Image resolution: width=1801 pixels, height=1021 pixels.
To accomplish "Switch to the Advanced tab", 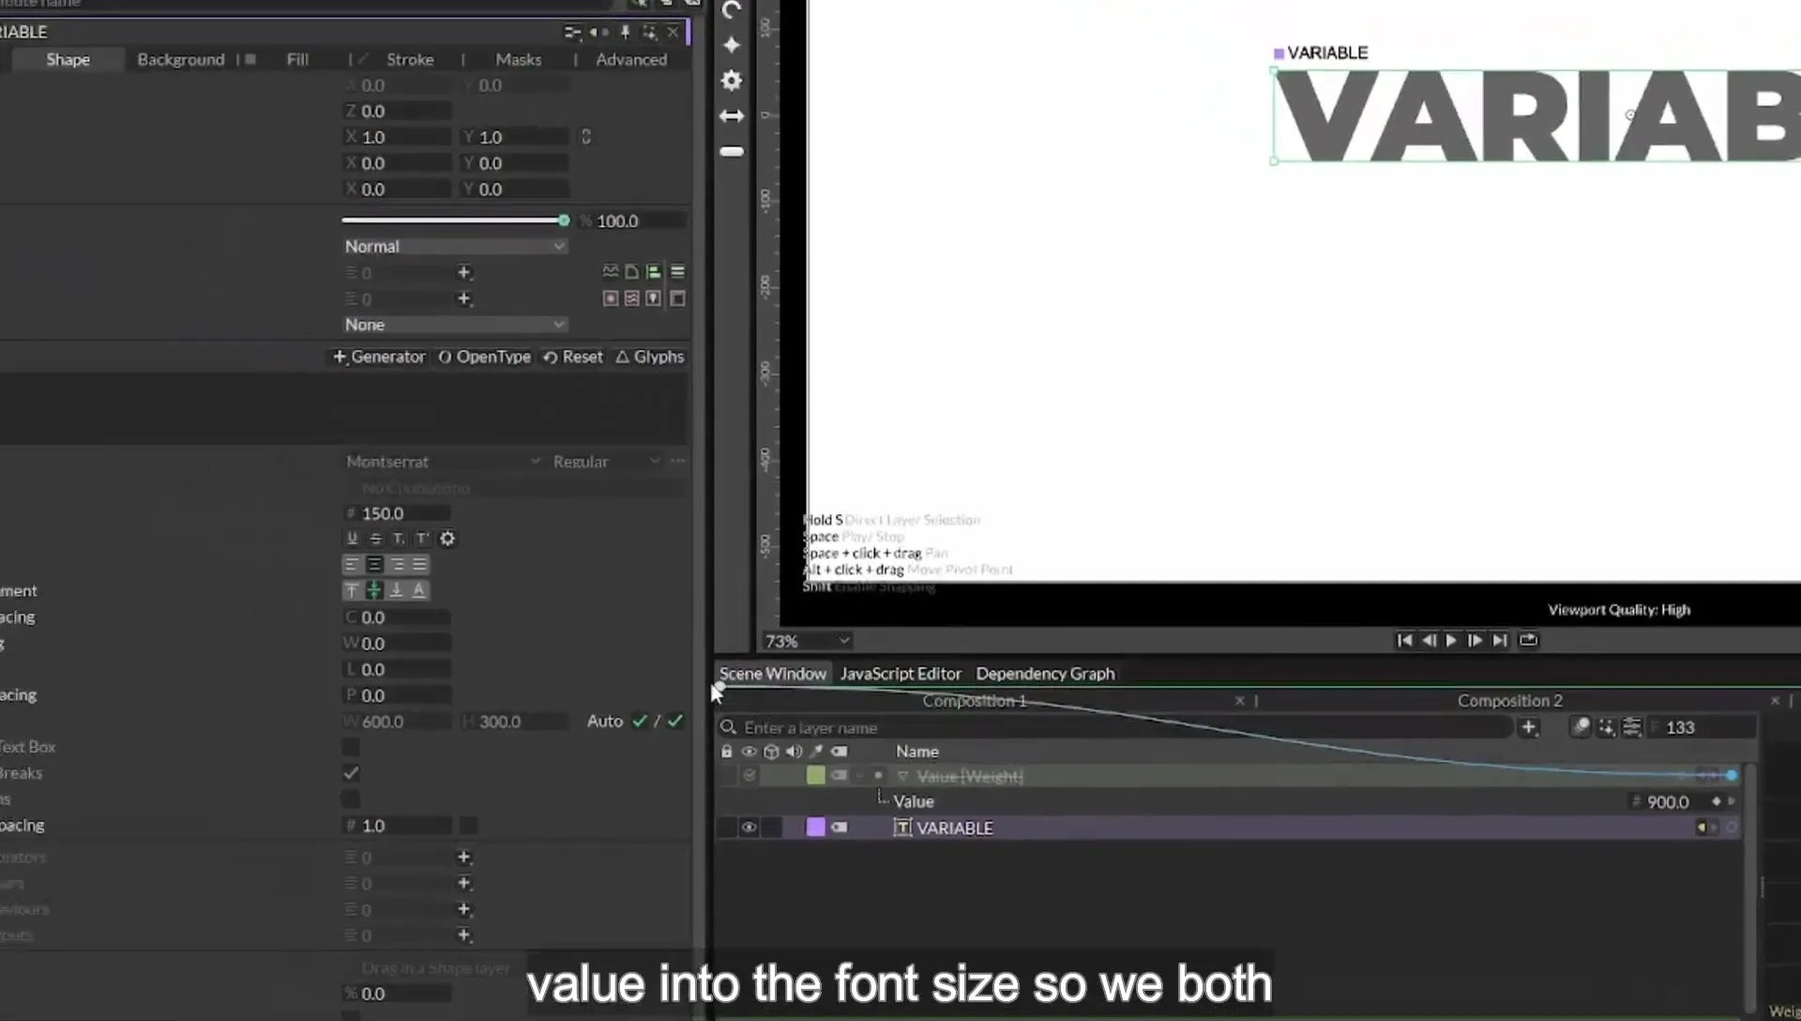I will 631,59.
